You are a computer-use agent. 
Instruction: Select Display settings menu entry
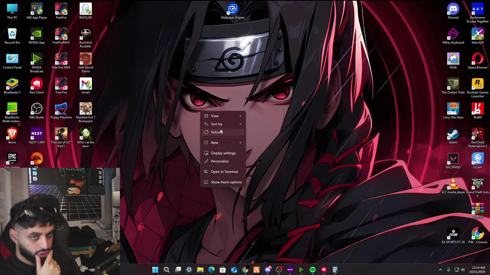tap(223, 153)
